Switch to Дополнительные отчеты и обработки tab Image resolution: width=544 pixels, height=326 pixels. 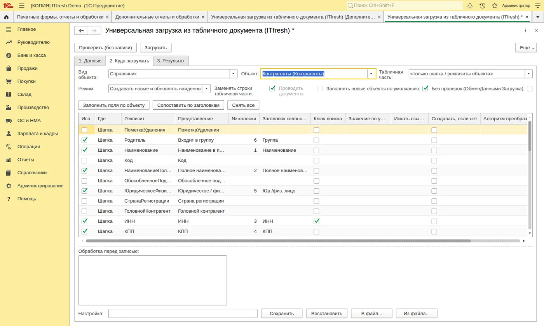click(x=157, y=17)
